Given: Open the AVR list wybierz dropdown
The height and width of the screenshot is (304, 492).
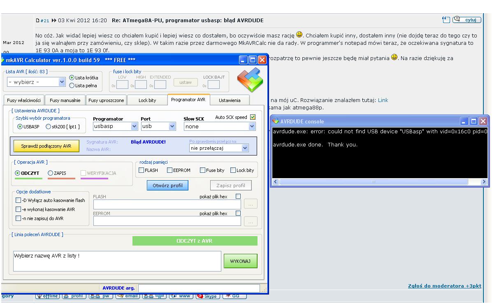Looking at the screenshot, I should [62, 82].
